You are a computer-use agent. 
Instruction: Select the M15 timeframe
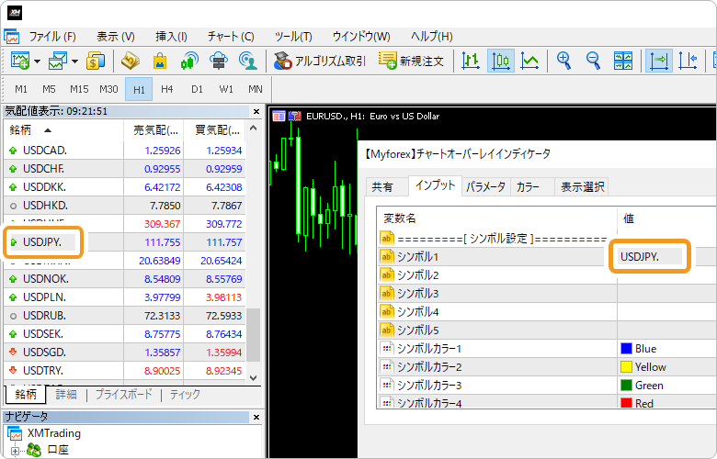[x=79, y=89]
